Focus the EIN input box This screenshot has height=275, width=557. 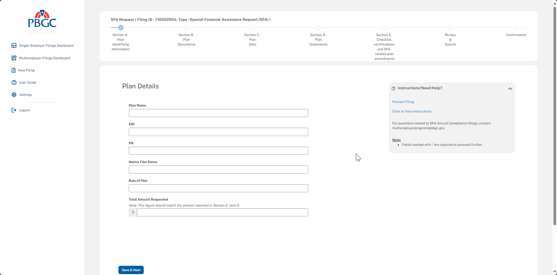pyautogui.click(x=218, y=132)
